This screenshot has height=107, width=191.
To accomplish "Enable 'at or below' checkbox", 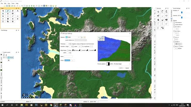I will pyautogui.click(x=174, y=31).
